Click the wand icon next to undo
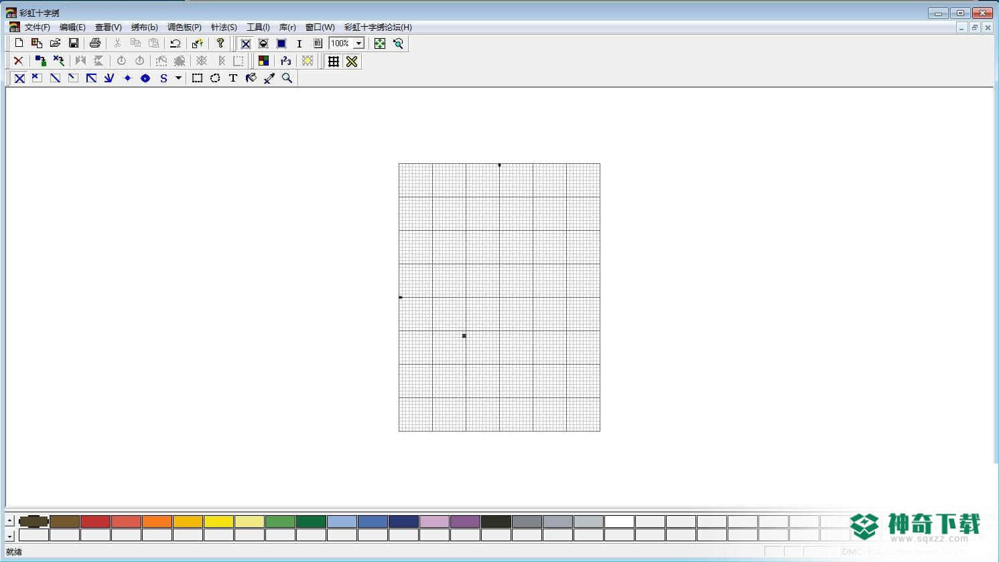This screenshot has width=999, height=562. [x=198, y=43]
